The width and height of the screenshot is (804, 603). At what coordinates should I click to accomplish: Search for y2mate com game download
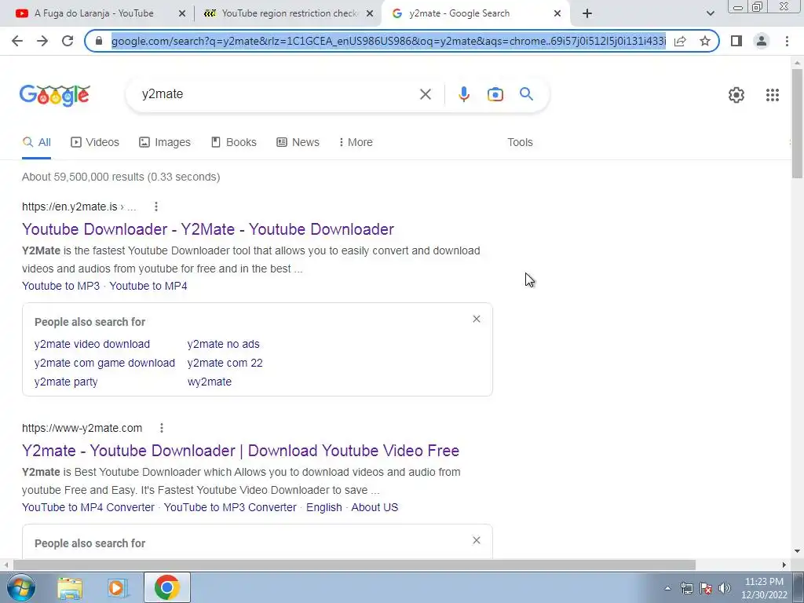(x=104, y=363)
